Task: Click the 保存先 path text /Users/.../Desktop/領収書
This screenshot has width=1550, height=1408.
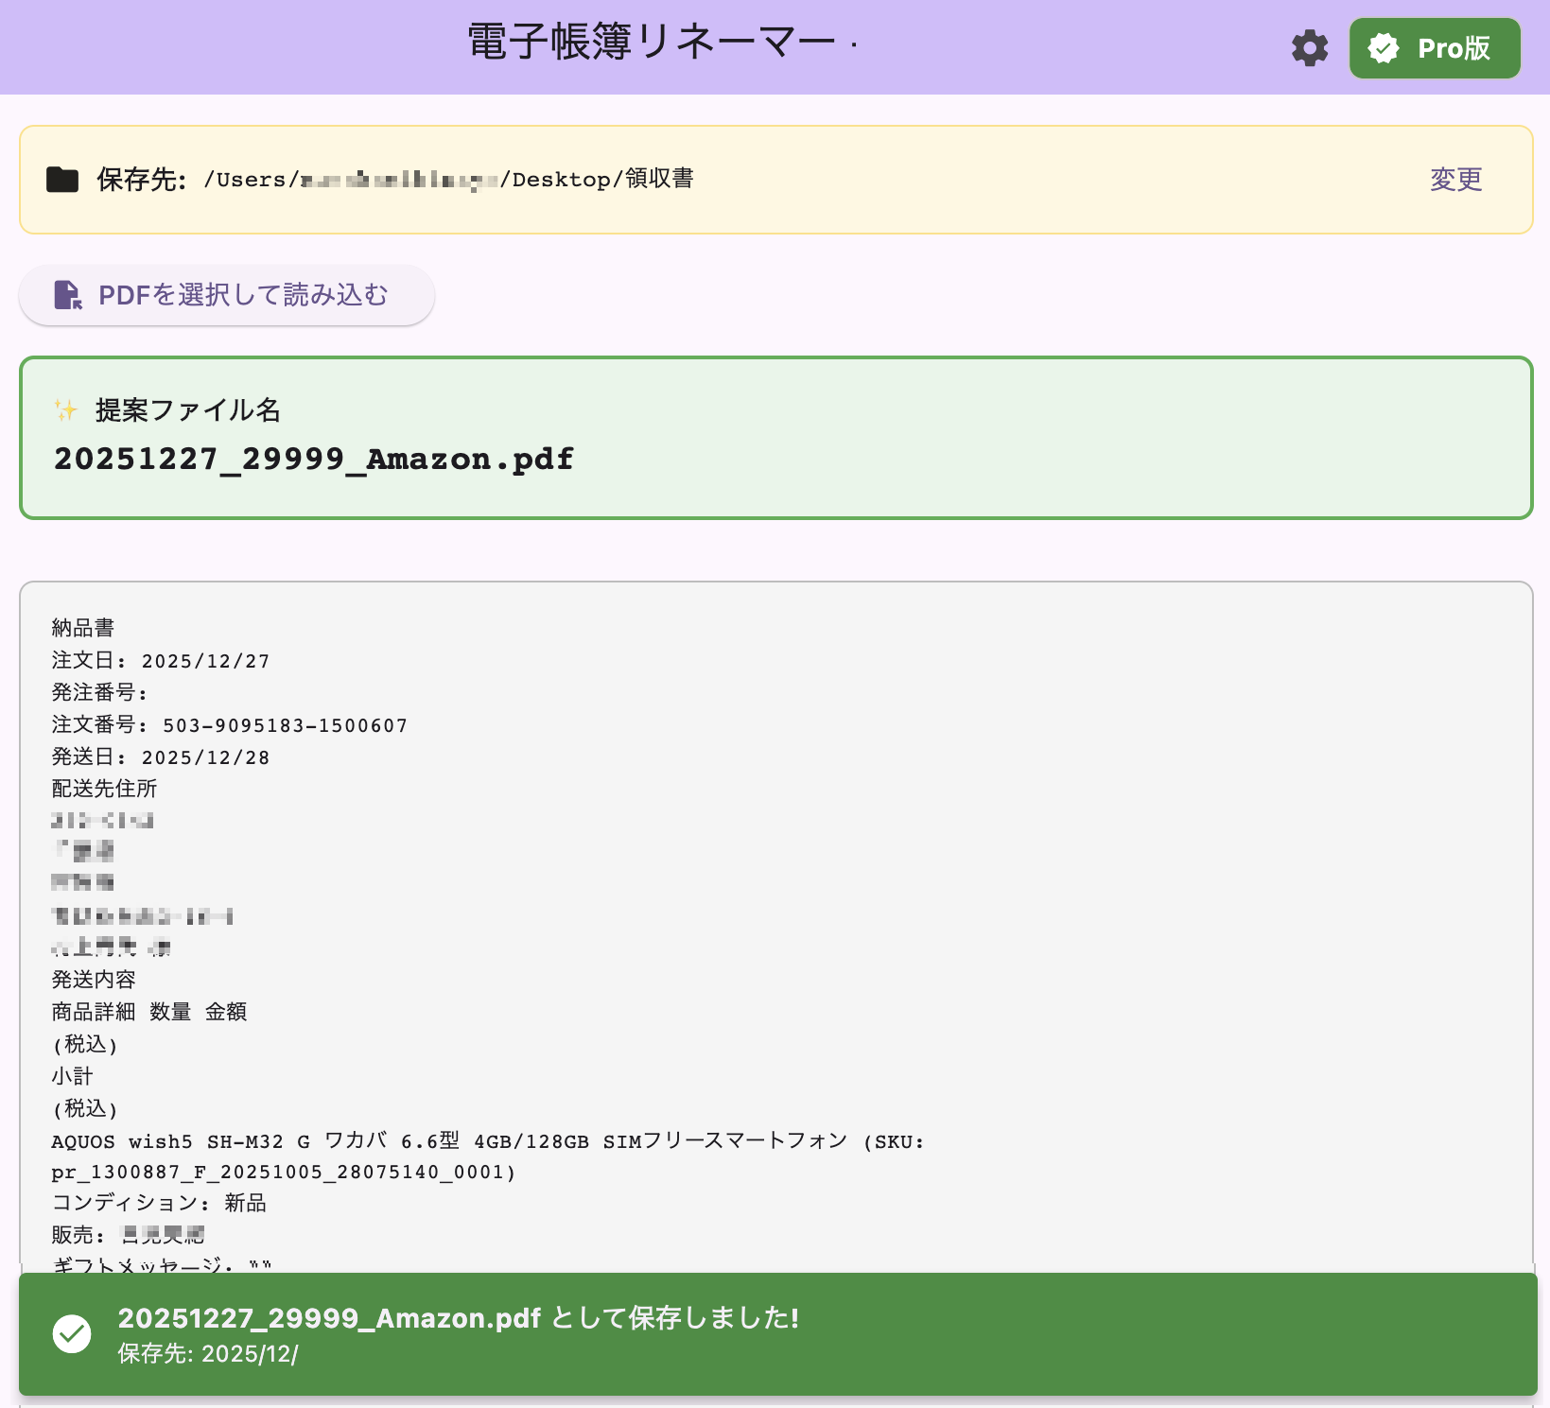Action: [x=448, y=180]
